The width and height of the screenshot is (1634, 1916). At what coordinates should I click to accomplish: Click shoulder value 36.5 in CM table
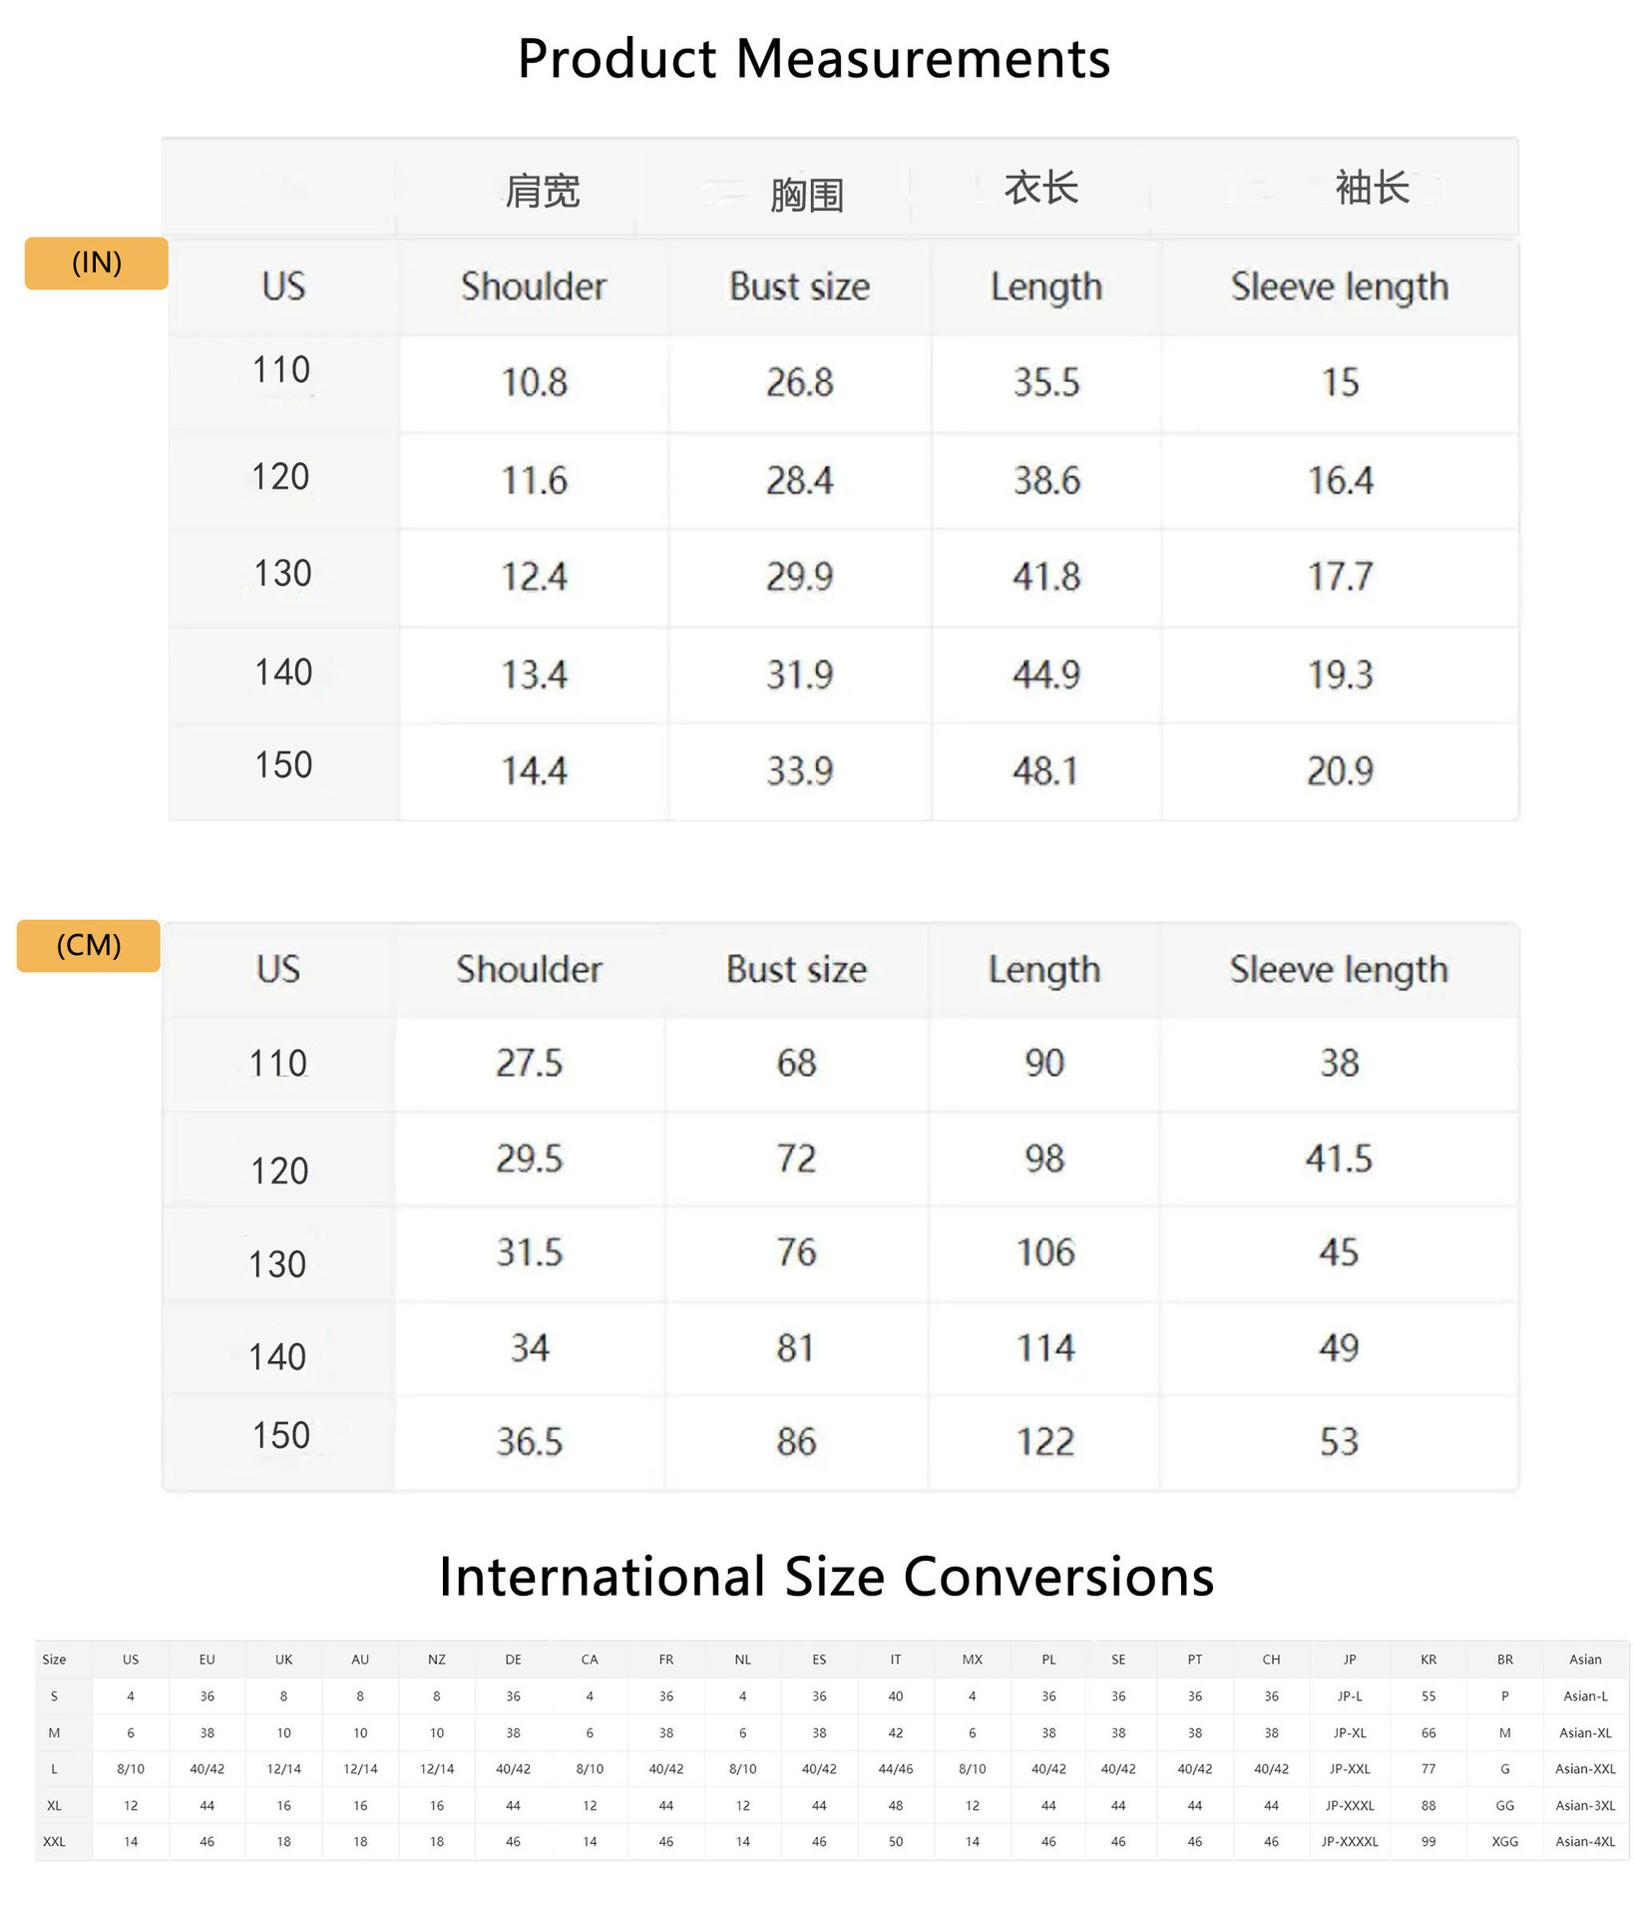[530, 1442]
